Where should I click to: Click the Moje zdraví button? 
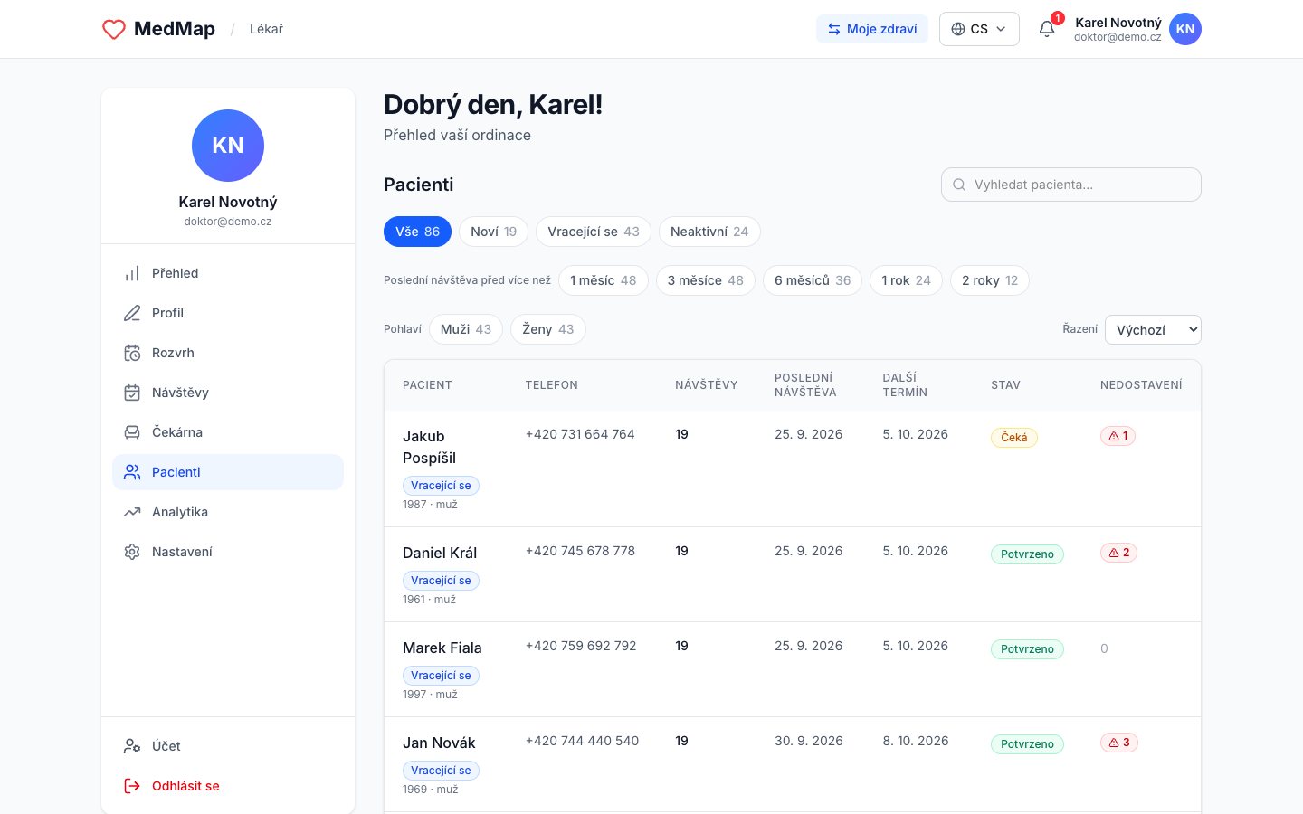tap(872, 29)
